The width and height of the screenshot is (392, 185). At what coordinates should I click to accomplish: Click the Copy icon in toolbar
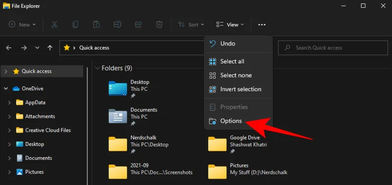[x=75, y=24]
